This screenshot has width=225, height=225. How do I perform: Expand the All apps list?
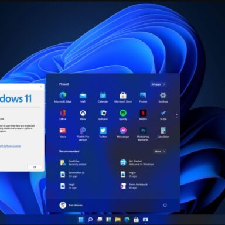click(158, 84)
